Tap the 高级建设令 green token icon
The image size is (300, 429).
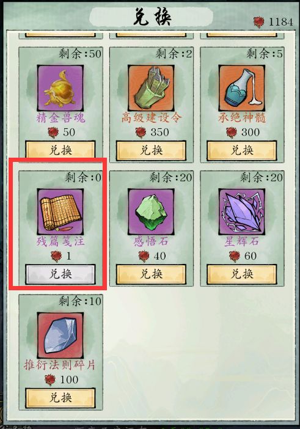coord(151,88)
